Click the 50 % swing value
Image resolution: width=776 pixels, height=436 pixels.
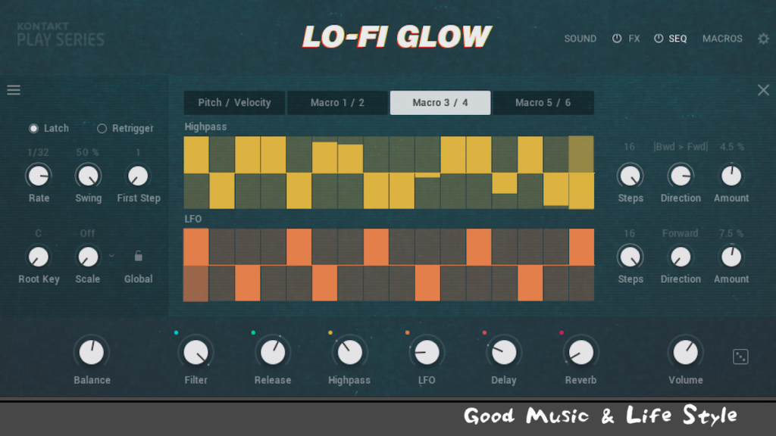coord(88,152)
